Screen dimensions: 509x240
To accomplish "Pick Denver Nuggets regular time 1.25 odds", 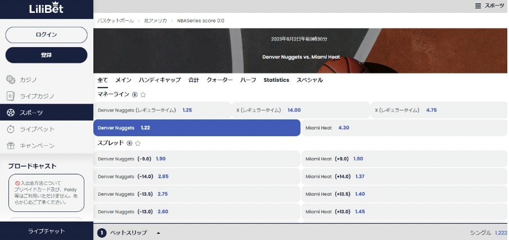I will pyautogui.click(x=163, y=110).
